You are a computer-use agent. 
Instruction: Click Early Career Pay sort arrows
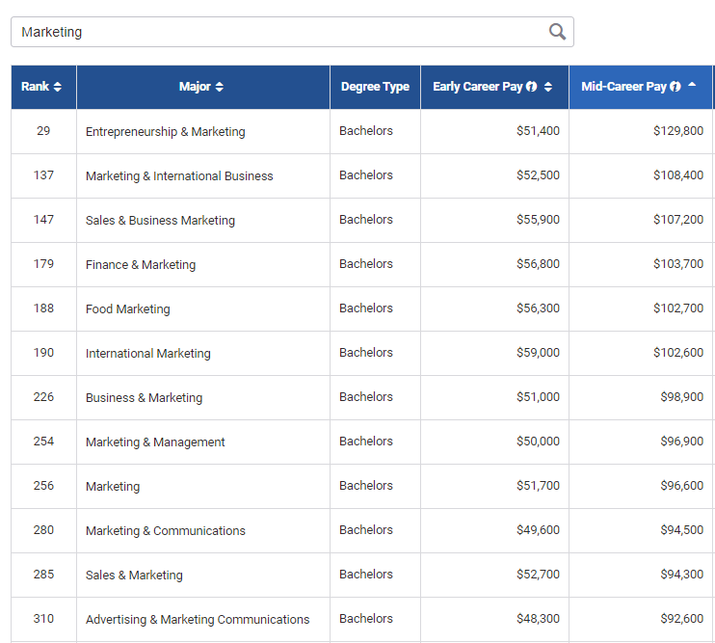coord(548,87)
